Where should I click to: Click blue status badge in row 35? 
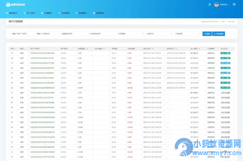click(225, 73)
